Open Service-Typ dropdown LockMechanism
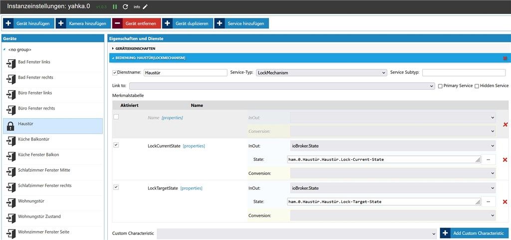 (321, 73)
